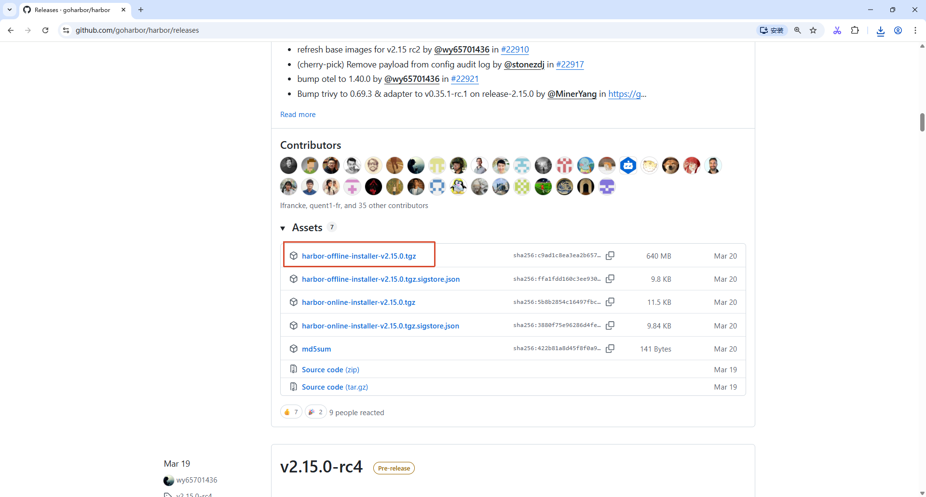Screen dimensions: 926x497
Task: Open the browser profile menu
Action: (x=898, y=30)
